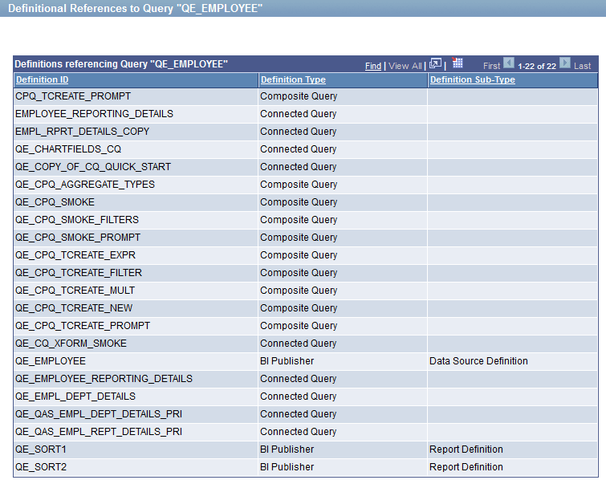Go to First rows link
Image resolution: width=606 pixels, height=484 pixels.
491,66
